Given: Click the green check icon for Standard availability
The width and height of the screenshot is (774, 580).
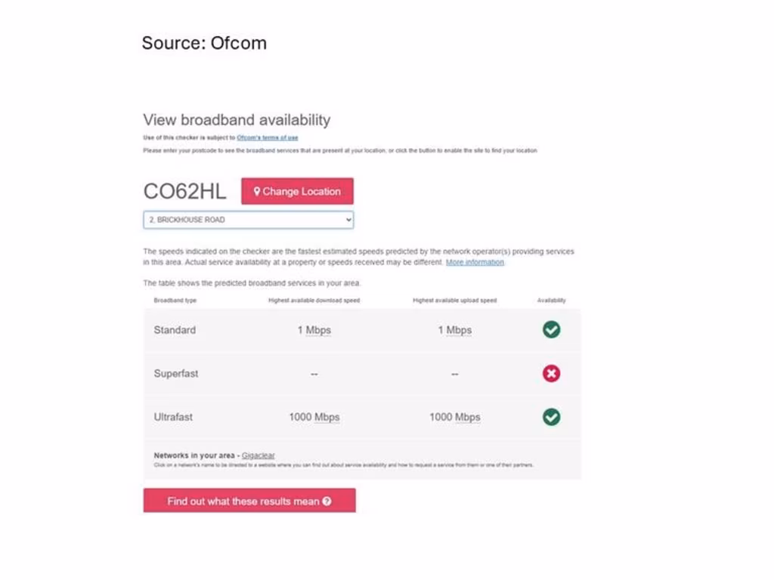Looking at the screenshot, I should (x=552, y=329).
